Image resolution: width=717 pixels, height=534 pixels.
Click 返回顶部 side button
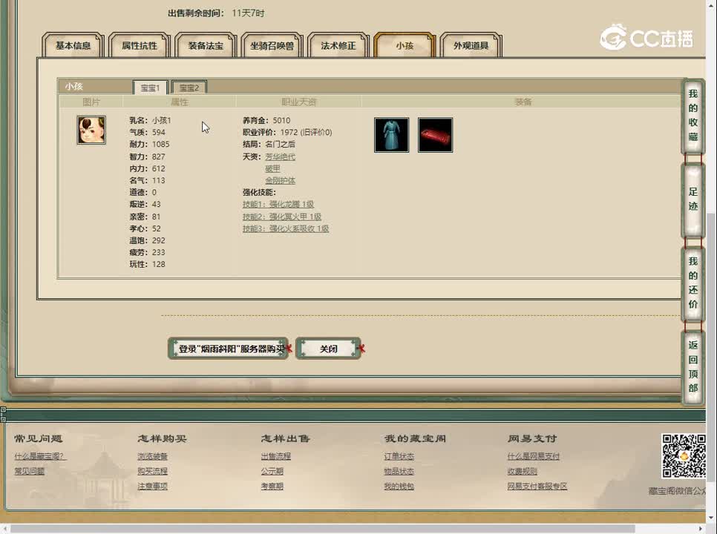pyautogui.click(x=693, y=366)
